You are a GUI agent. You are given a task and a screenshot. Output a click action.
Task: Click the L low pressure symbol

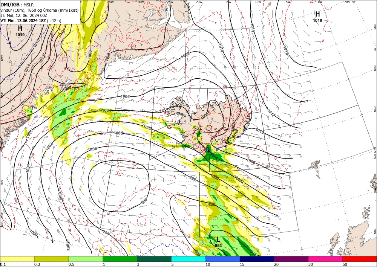218,240
